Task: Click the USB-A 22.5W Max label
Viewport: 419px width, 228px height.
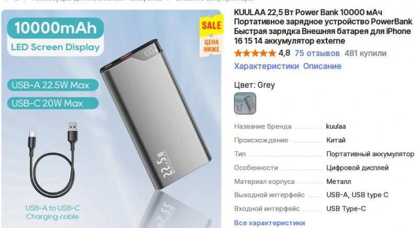Action: 53,85
